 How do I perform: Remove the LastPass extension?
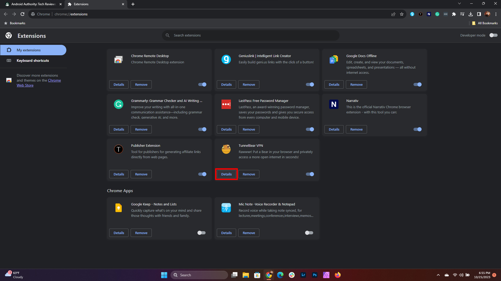pos(249,129)
